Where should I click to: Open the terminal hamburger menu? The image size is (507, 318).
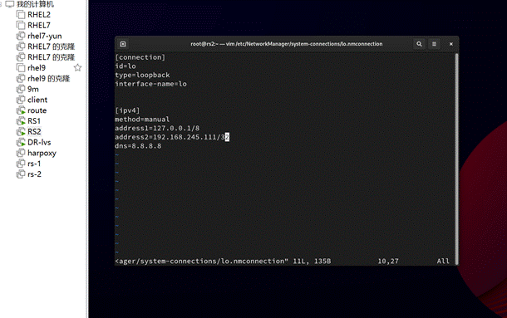pyautogui.click(x=434, y=44)
